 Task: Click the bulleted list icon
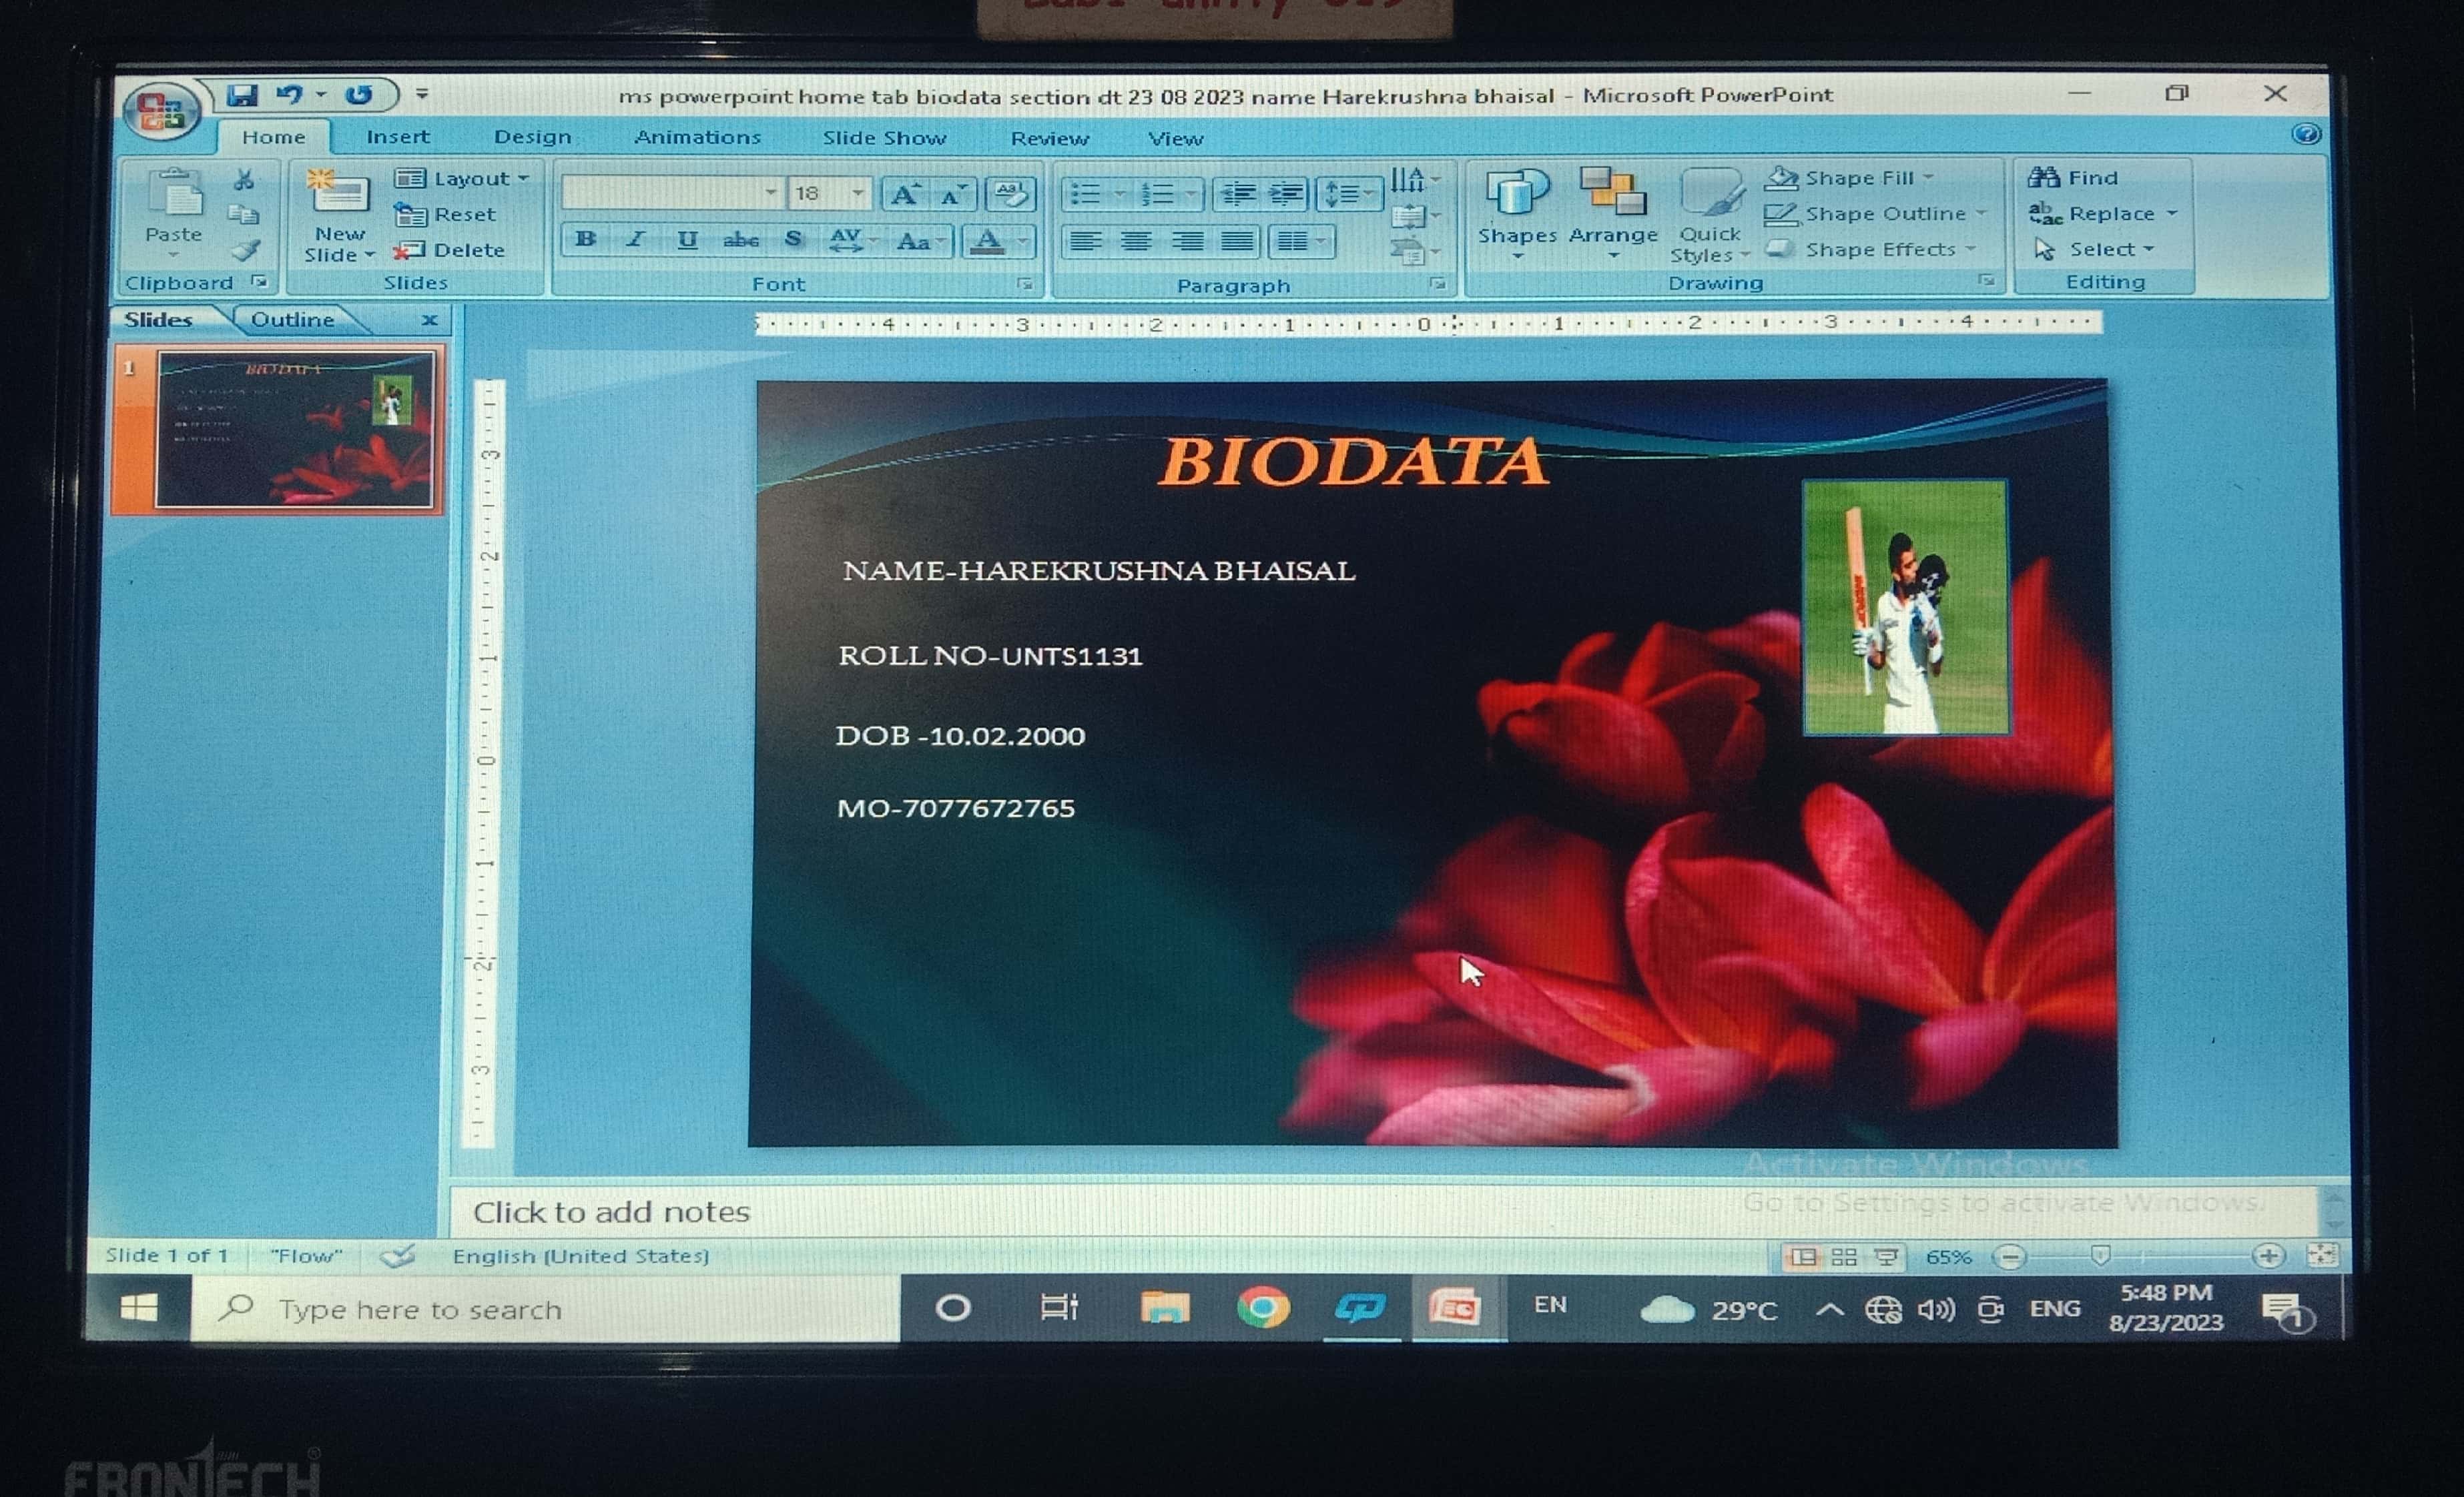click(1086, 193)
